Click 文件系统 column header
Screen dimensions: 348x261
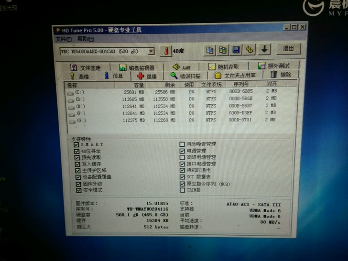tap(211, 84)
